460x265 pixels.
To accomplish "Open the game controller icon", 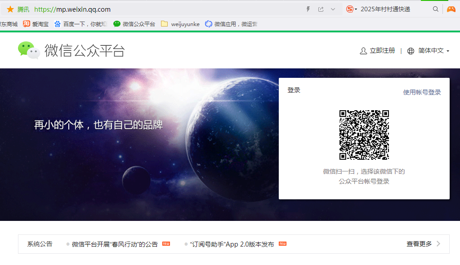I will click(x=451, y=9).
